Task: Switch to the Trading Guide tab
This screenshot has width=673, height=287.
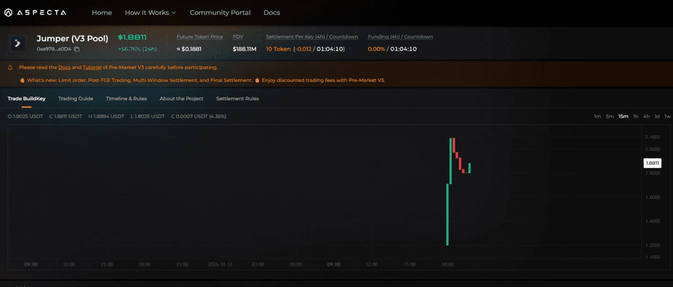Action: (x=76, y=99)
